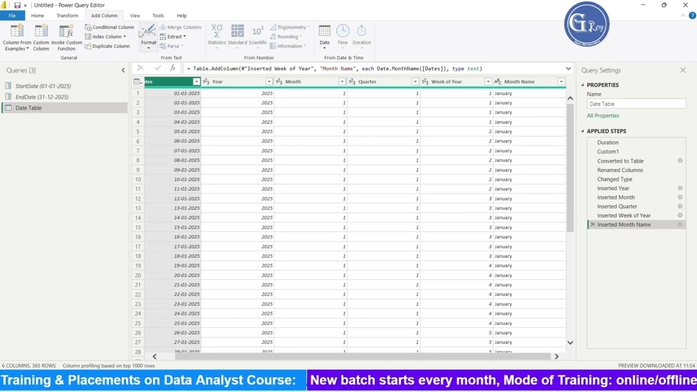Open Quarter column filter dropdown
This screenshot has height=392, width=697.
(x=415, y=82)
